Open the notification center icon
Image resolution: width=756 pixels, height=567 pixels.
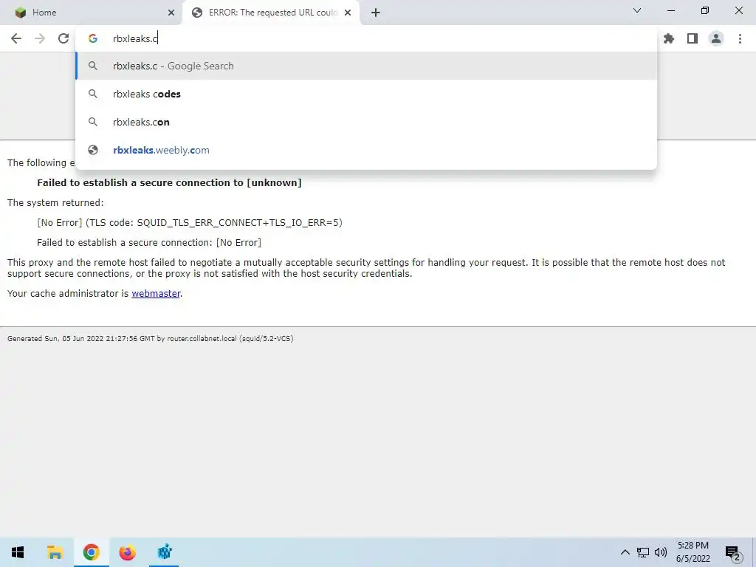(733, 554)
